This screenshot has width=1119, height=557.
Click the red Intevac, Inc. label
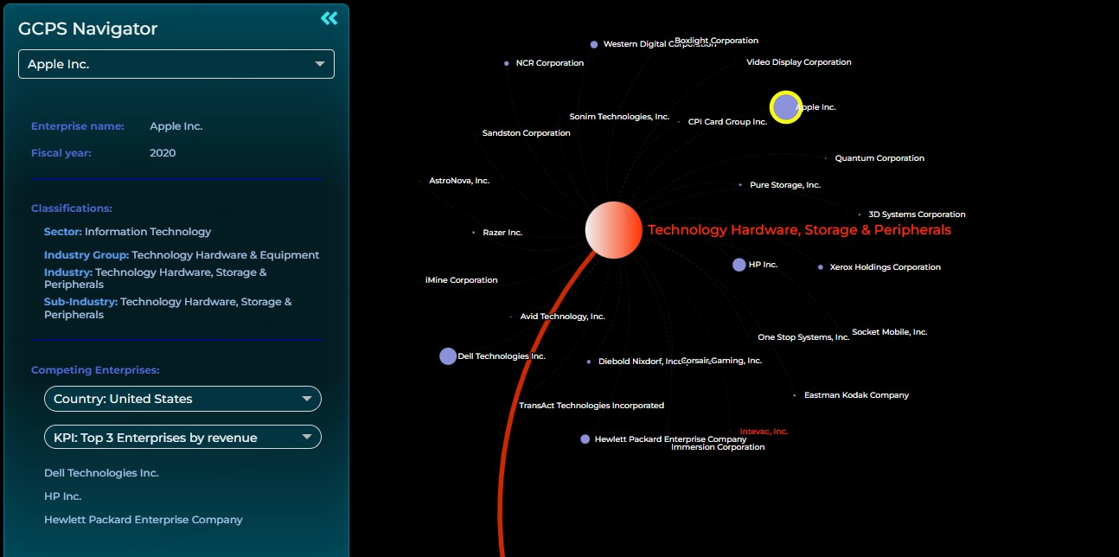764,432
